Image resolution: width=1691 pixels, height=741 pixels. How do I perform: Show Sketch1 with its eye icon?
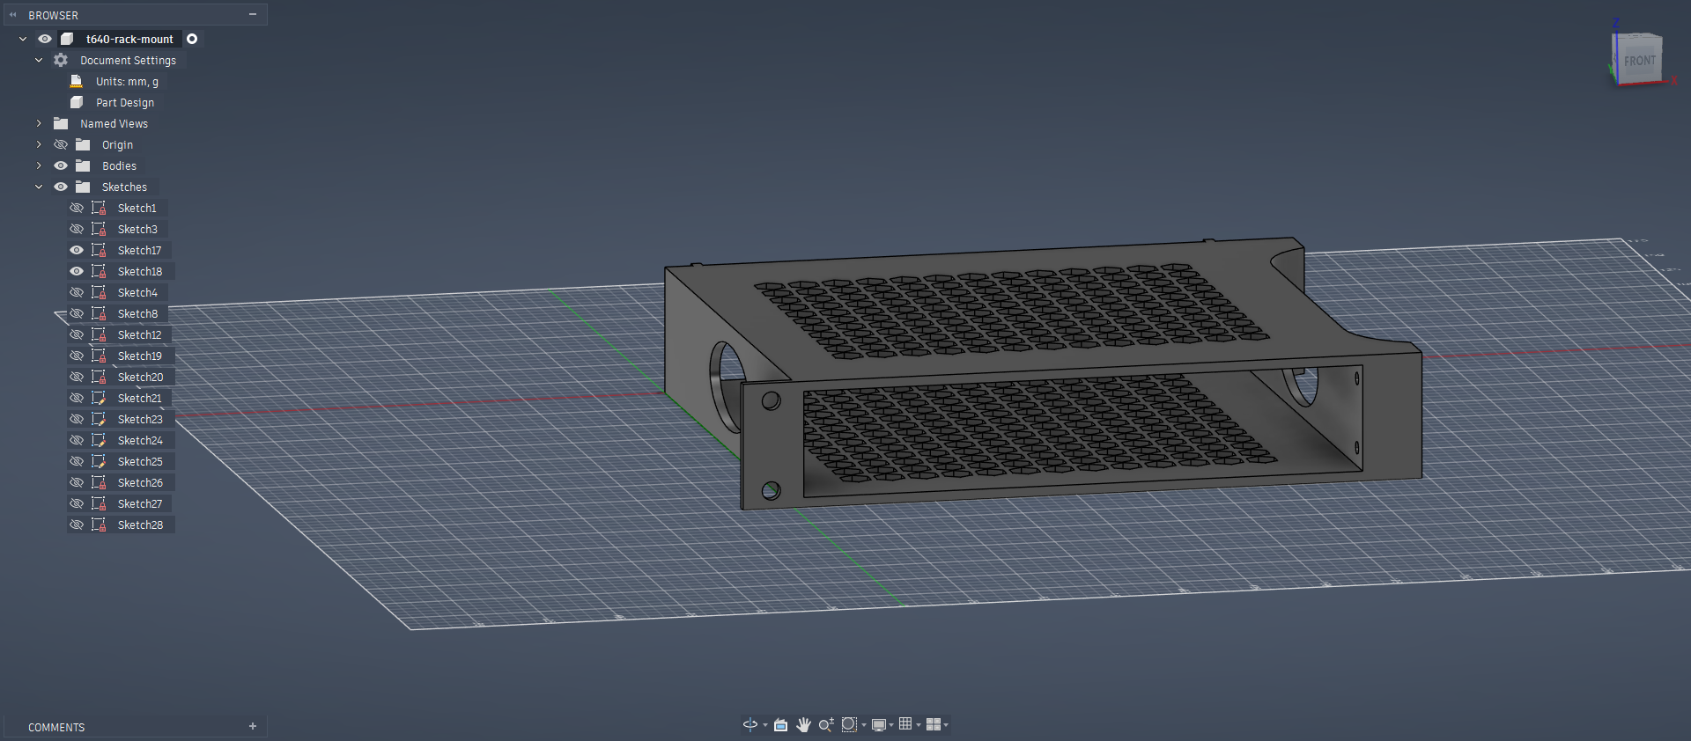coord(77,208)
